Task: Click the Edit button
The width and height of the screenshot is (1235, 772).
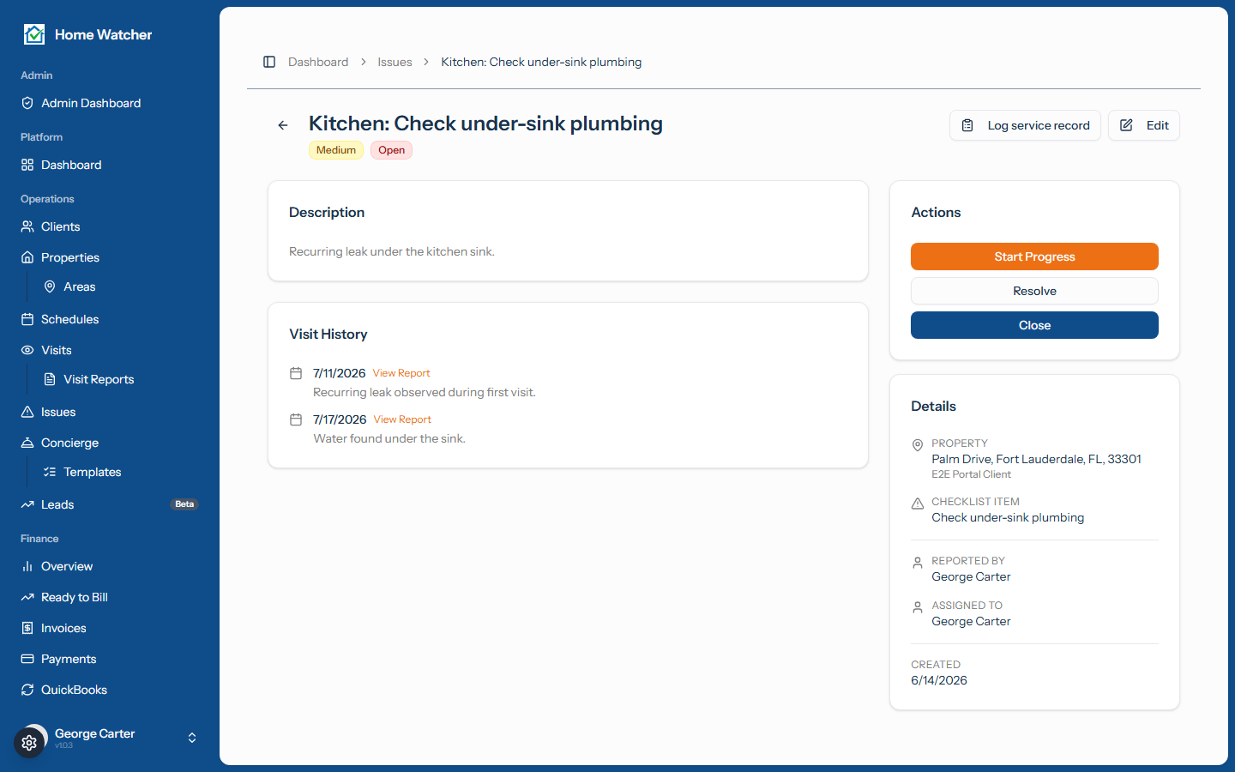Action: coord(1144,125)
